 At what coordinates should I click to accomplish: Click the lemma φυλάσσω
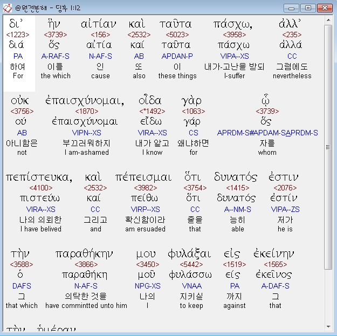[190, 275]
